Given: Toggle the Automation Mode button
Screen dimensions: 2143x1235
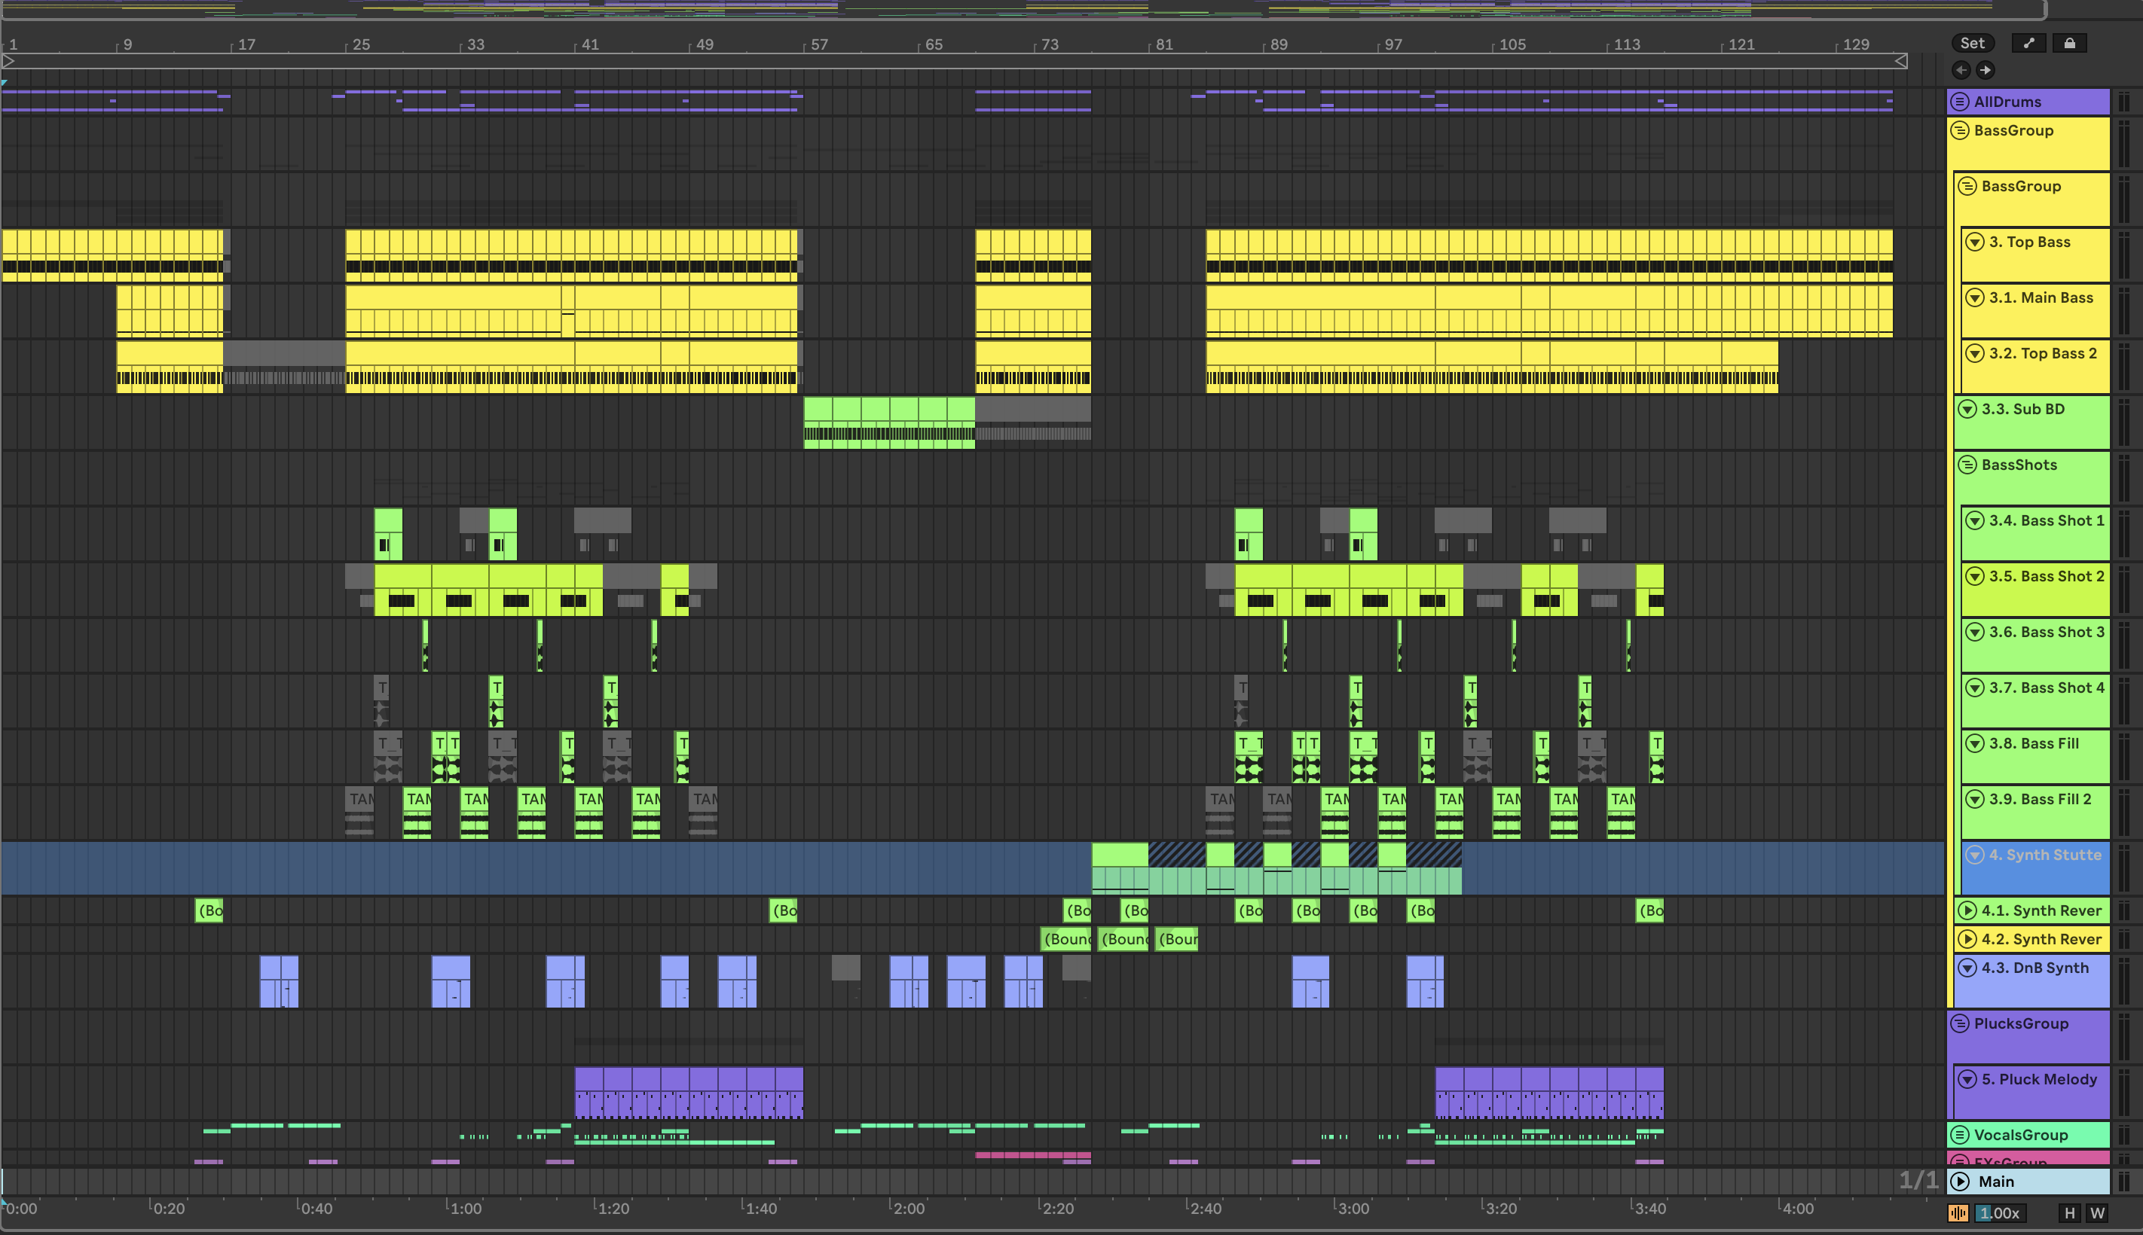Looking at the screenshot, I should coord(2028,43).
